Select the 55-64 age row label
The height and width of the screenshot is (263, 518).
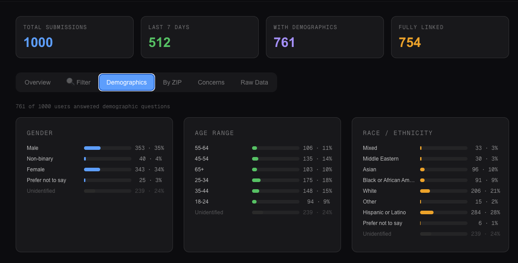(x=202, y=148)
